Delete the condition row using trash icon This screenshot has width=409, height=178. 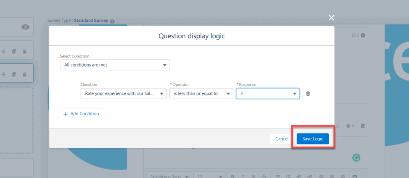308,93
